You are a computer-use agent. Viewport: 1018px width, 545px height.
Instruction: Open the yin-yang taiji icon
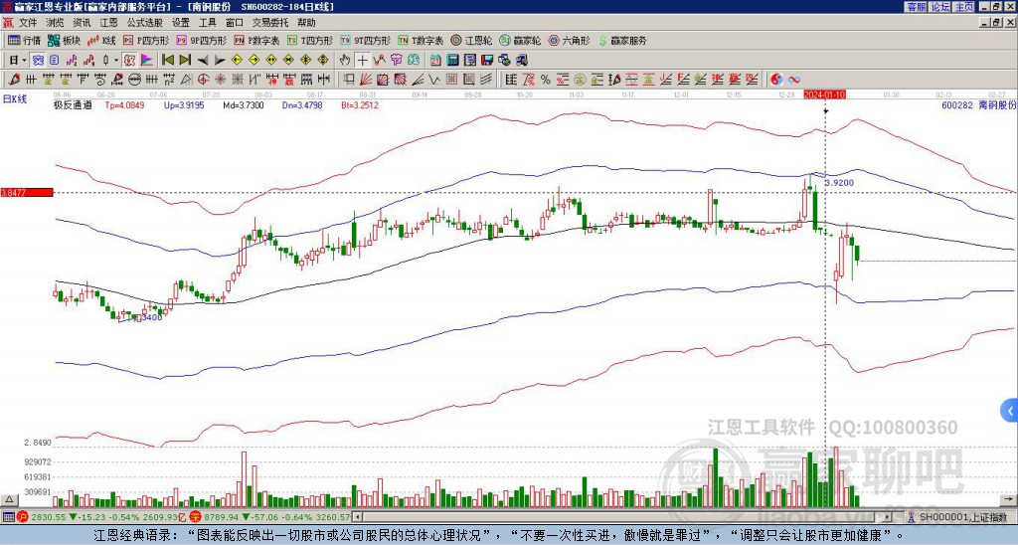776,80
